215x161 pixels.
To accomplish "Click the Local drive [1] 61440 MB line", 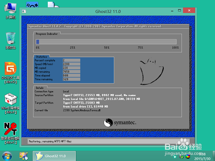I will pyautogui.click(x=86, y=106).
